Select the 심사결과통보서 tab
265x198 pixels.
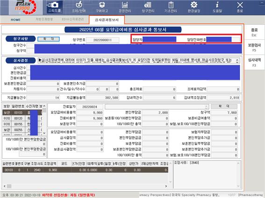coord(107,20)
